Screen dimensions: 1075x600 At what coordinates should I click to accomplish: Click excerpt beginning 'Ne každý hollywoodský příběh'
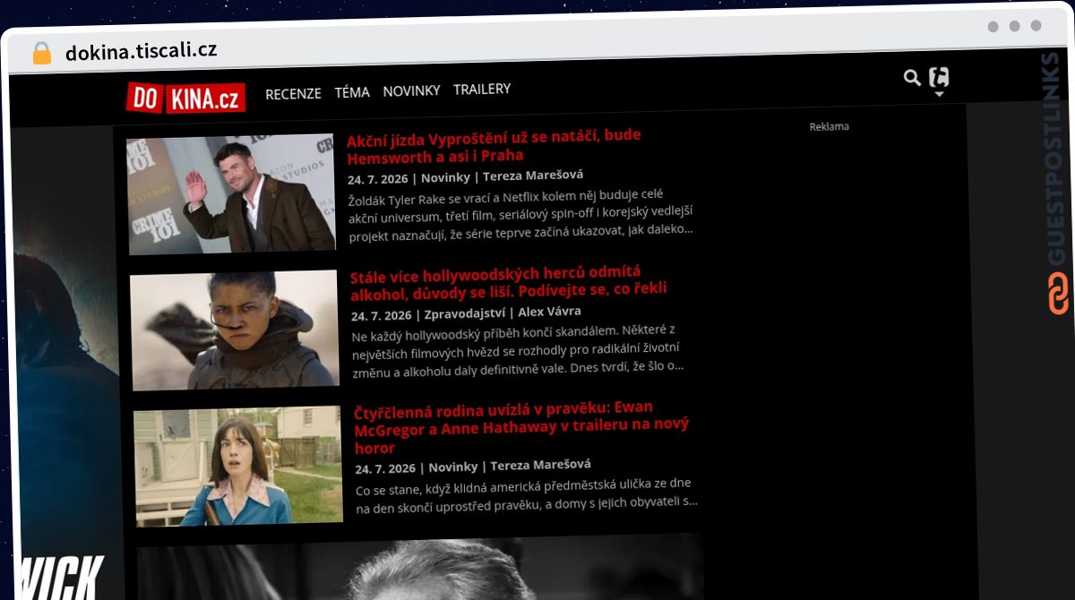click(x=519, y=349)
